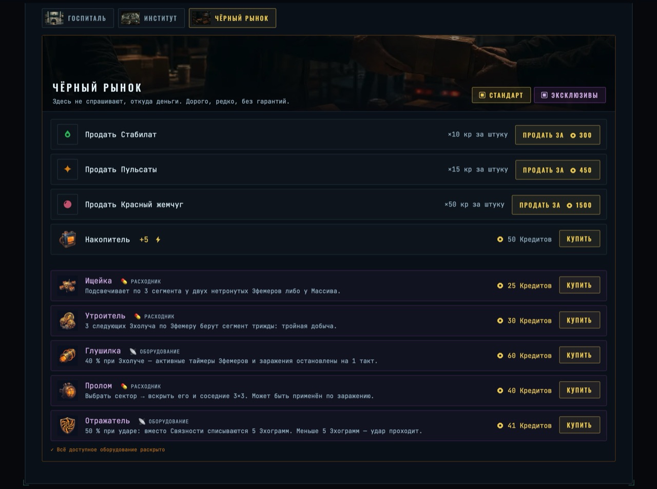Click the '60 Кредитов' price text
The width and height of the screenshot is (657, 489).
point(530,356)
